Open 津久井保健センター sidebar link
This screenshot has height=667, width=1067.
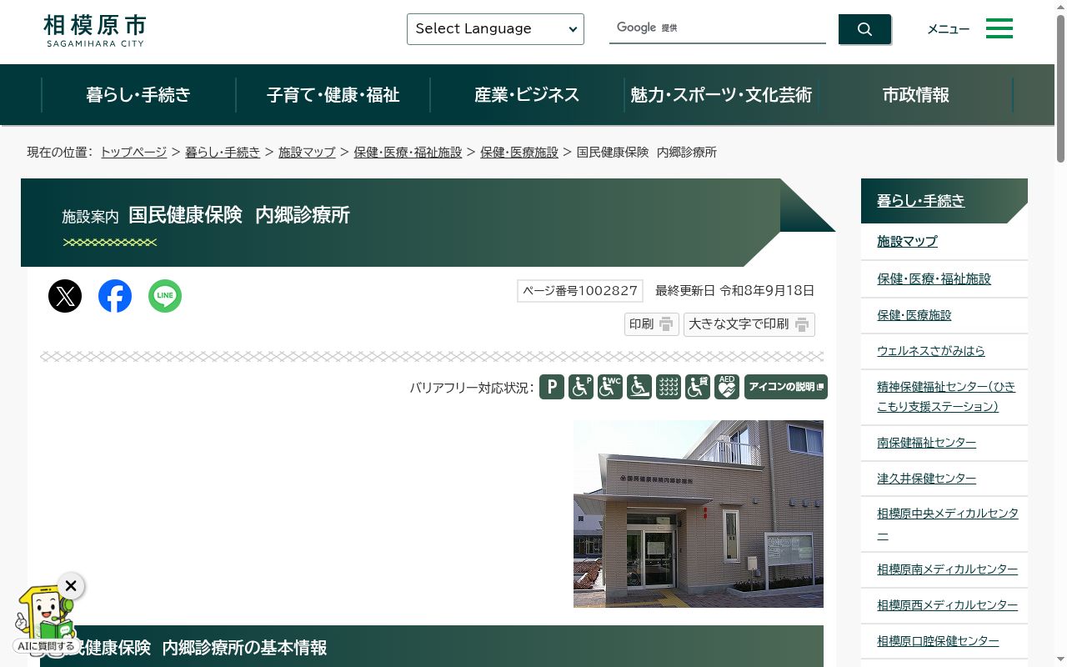(x=926, y=479)
